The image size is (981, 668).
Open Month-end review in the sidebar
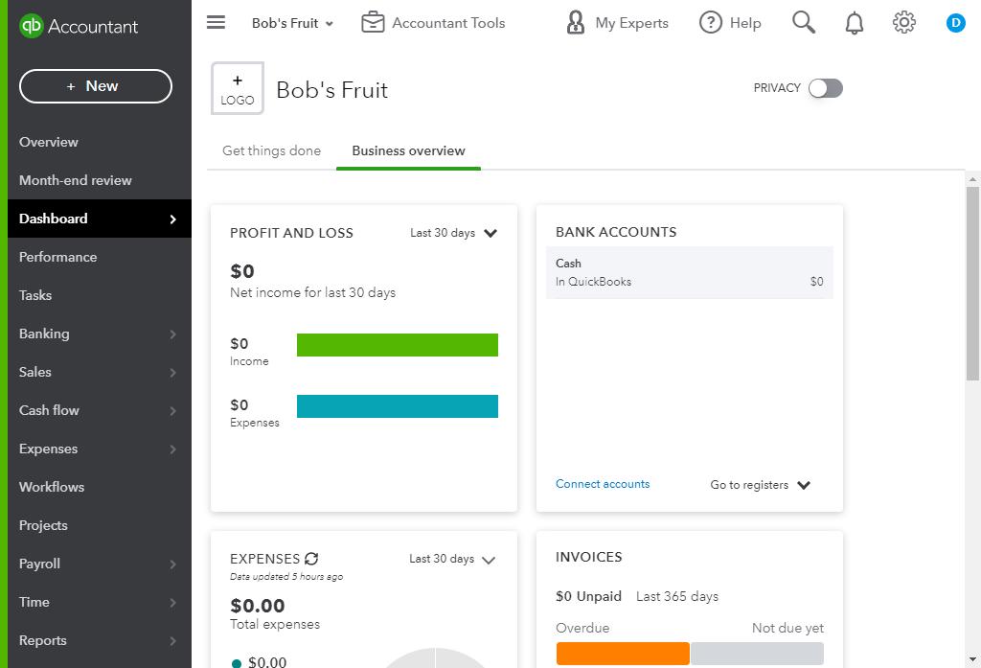click(76, 180)
